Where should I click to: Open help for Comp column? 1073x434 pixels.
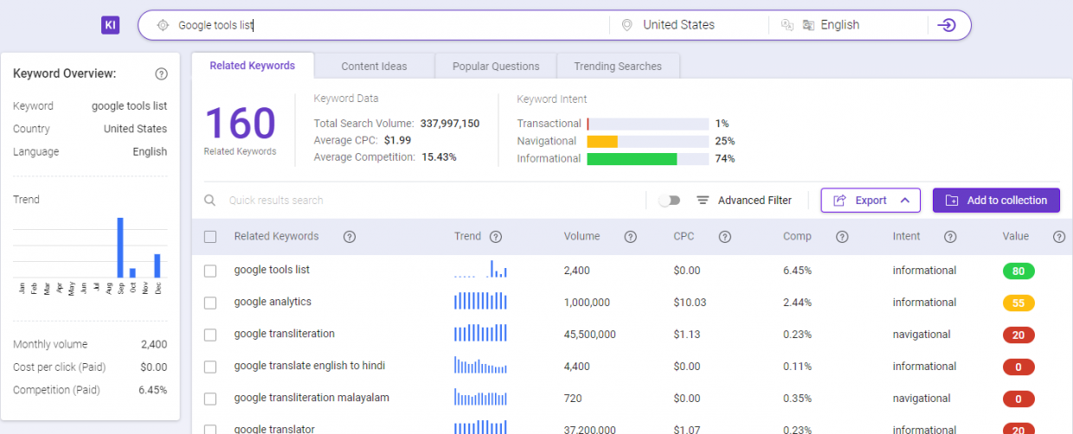pyautogui.click(x=842, y=237)
